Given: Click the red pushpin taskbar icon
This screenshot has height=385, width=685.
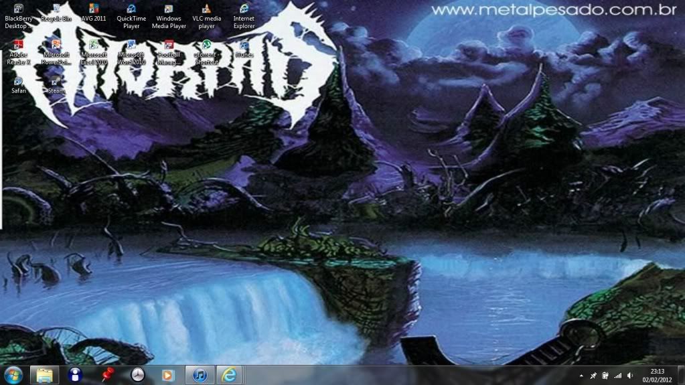Looking at the screenshot, I should click(x=106, y=375).
